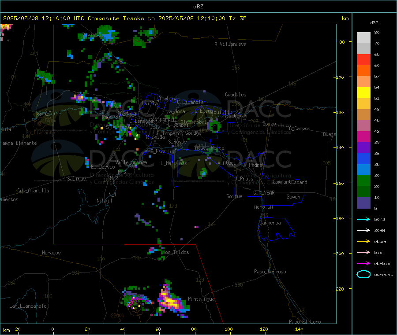This screenshot has height=335, width=397.
Task: Click the 'Aero_GA' airport label
Action: click(264, 207)
